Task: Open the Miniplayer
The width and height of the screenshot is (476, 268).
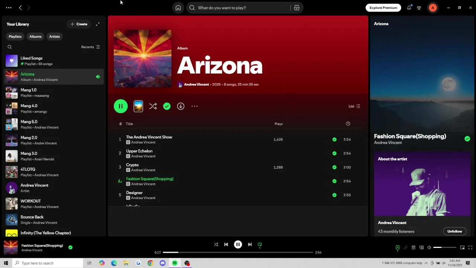Action: tap(462, 248)
